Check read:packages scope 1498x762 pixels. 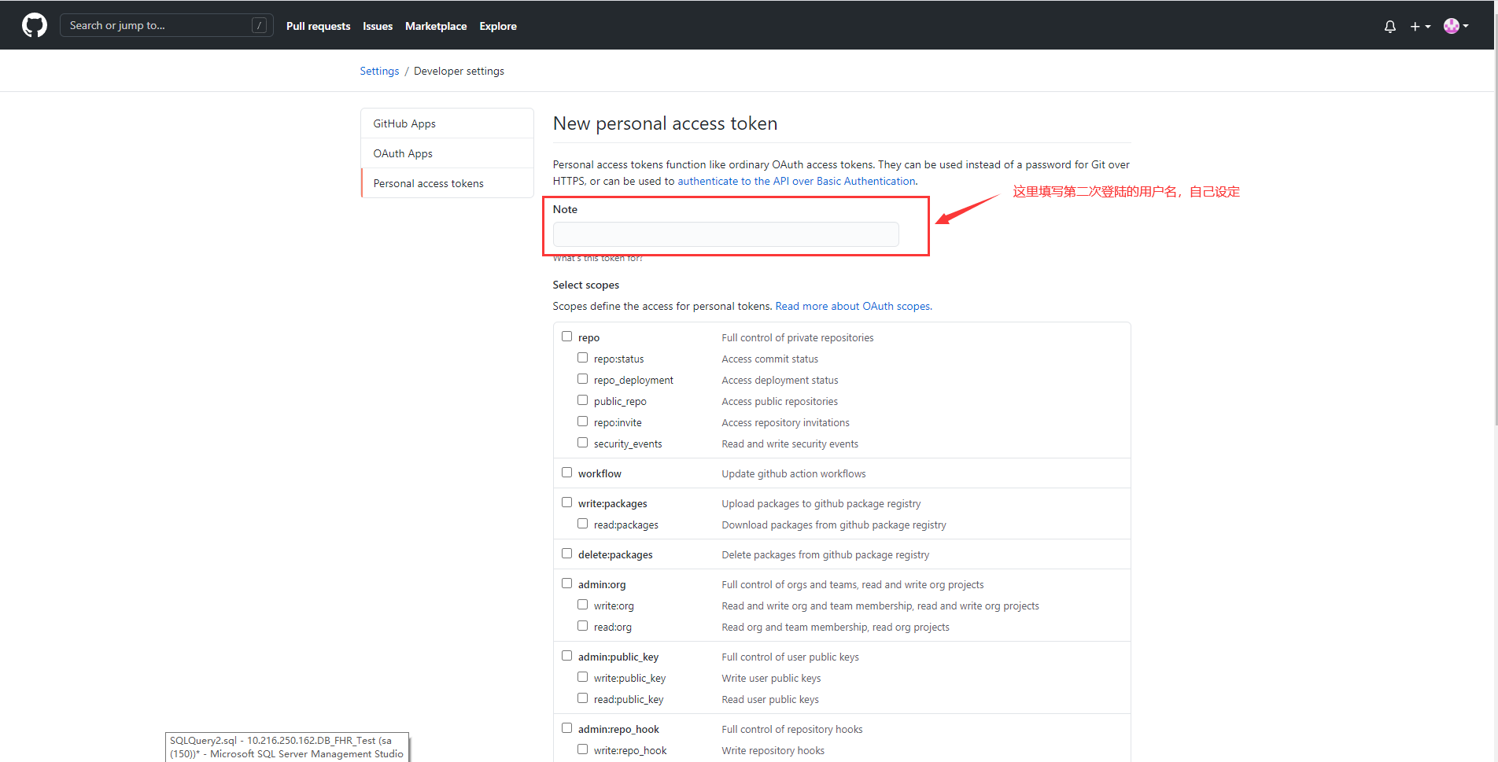pos(582,524)
